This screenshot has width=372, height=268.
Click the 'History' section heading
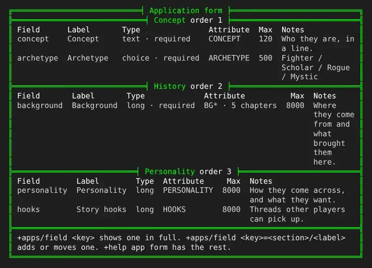[x=170, y=86]
